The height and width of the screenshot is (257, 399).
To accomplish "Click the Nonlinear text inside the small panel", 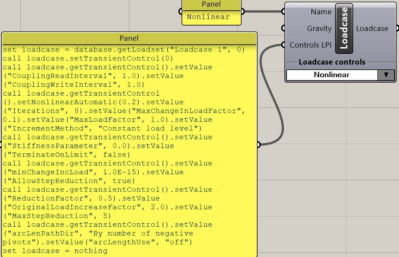I will click(208, 17).
